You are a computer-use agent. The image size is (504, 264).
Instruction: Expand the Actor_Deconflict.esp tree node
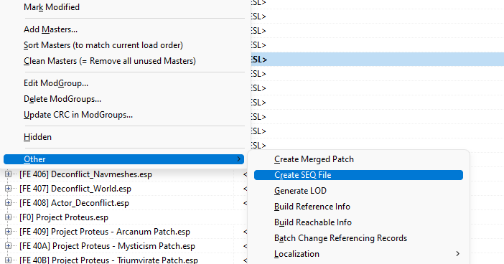(x=8, y=203)
